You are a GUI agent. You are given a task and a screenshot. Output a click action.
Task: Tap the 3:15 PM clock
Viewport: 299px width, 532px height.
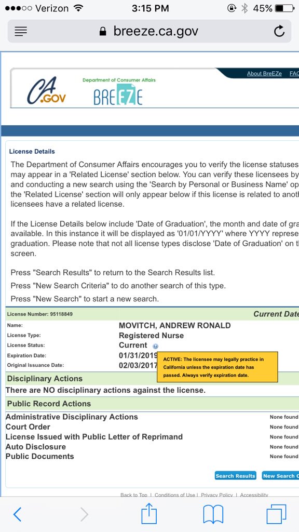click(150, 8)
